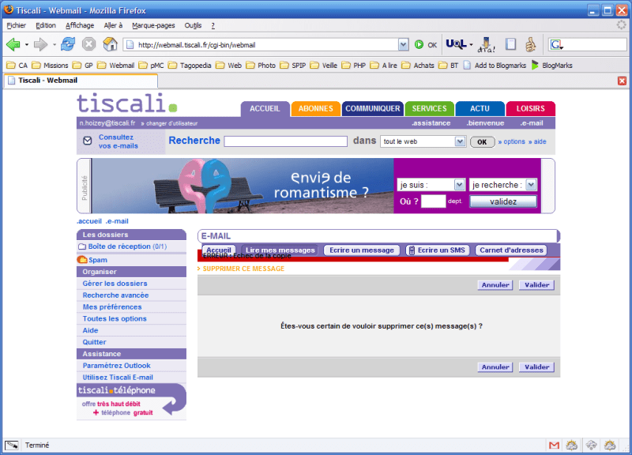Switch to the LOISIRS tab
This screenshot has width=632, height=455.
point(530,109)
